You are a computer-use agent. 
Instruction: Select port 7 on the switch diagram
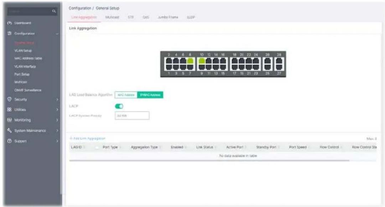coord(190,67)
